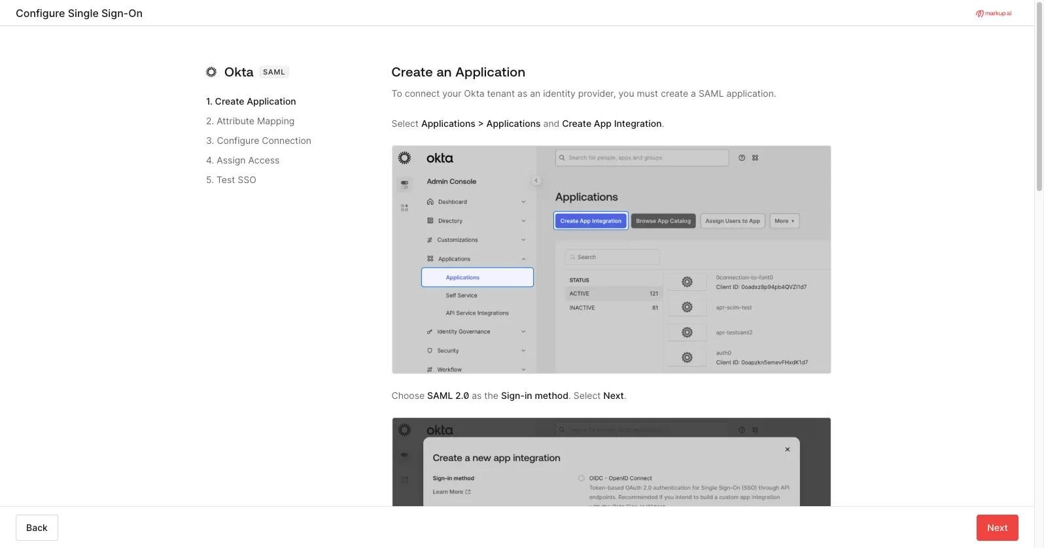Click the red Next button
Screen dimensions: 1044x548
(998, 528)
